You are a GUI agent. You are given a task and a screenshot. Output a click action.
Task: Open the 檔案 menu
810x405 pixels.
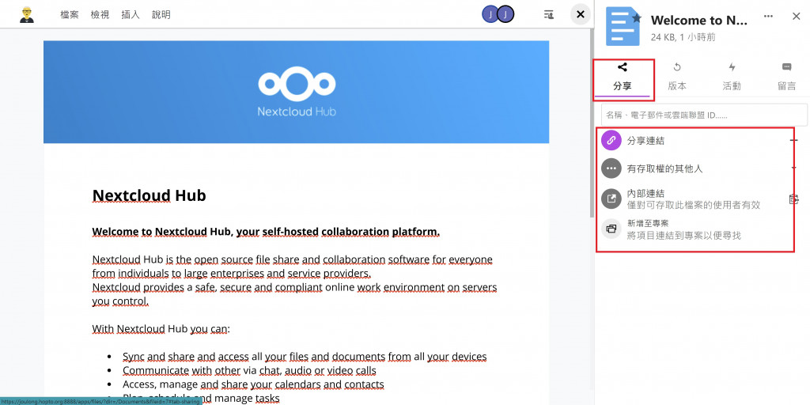coord(70,15)
